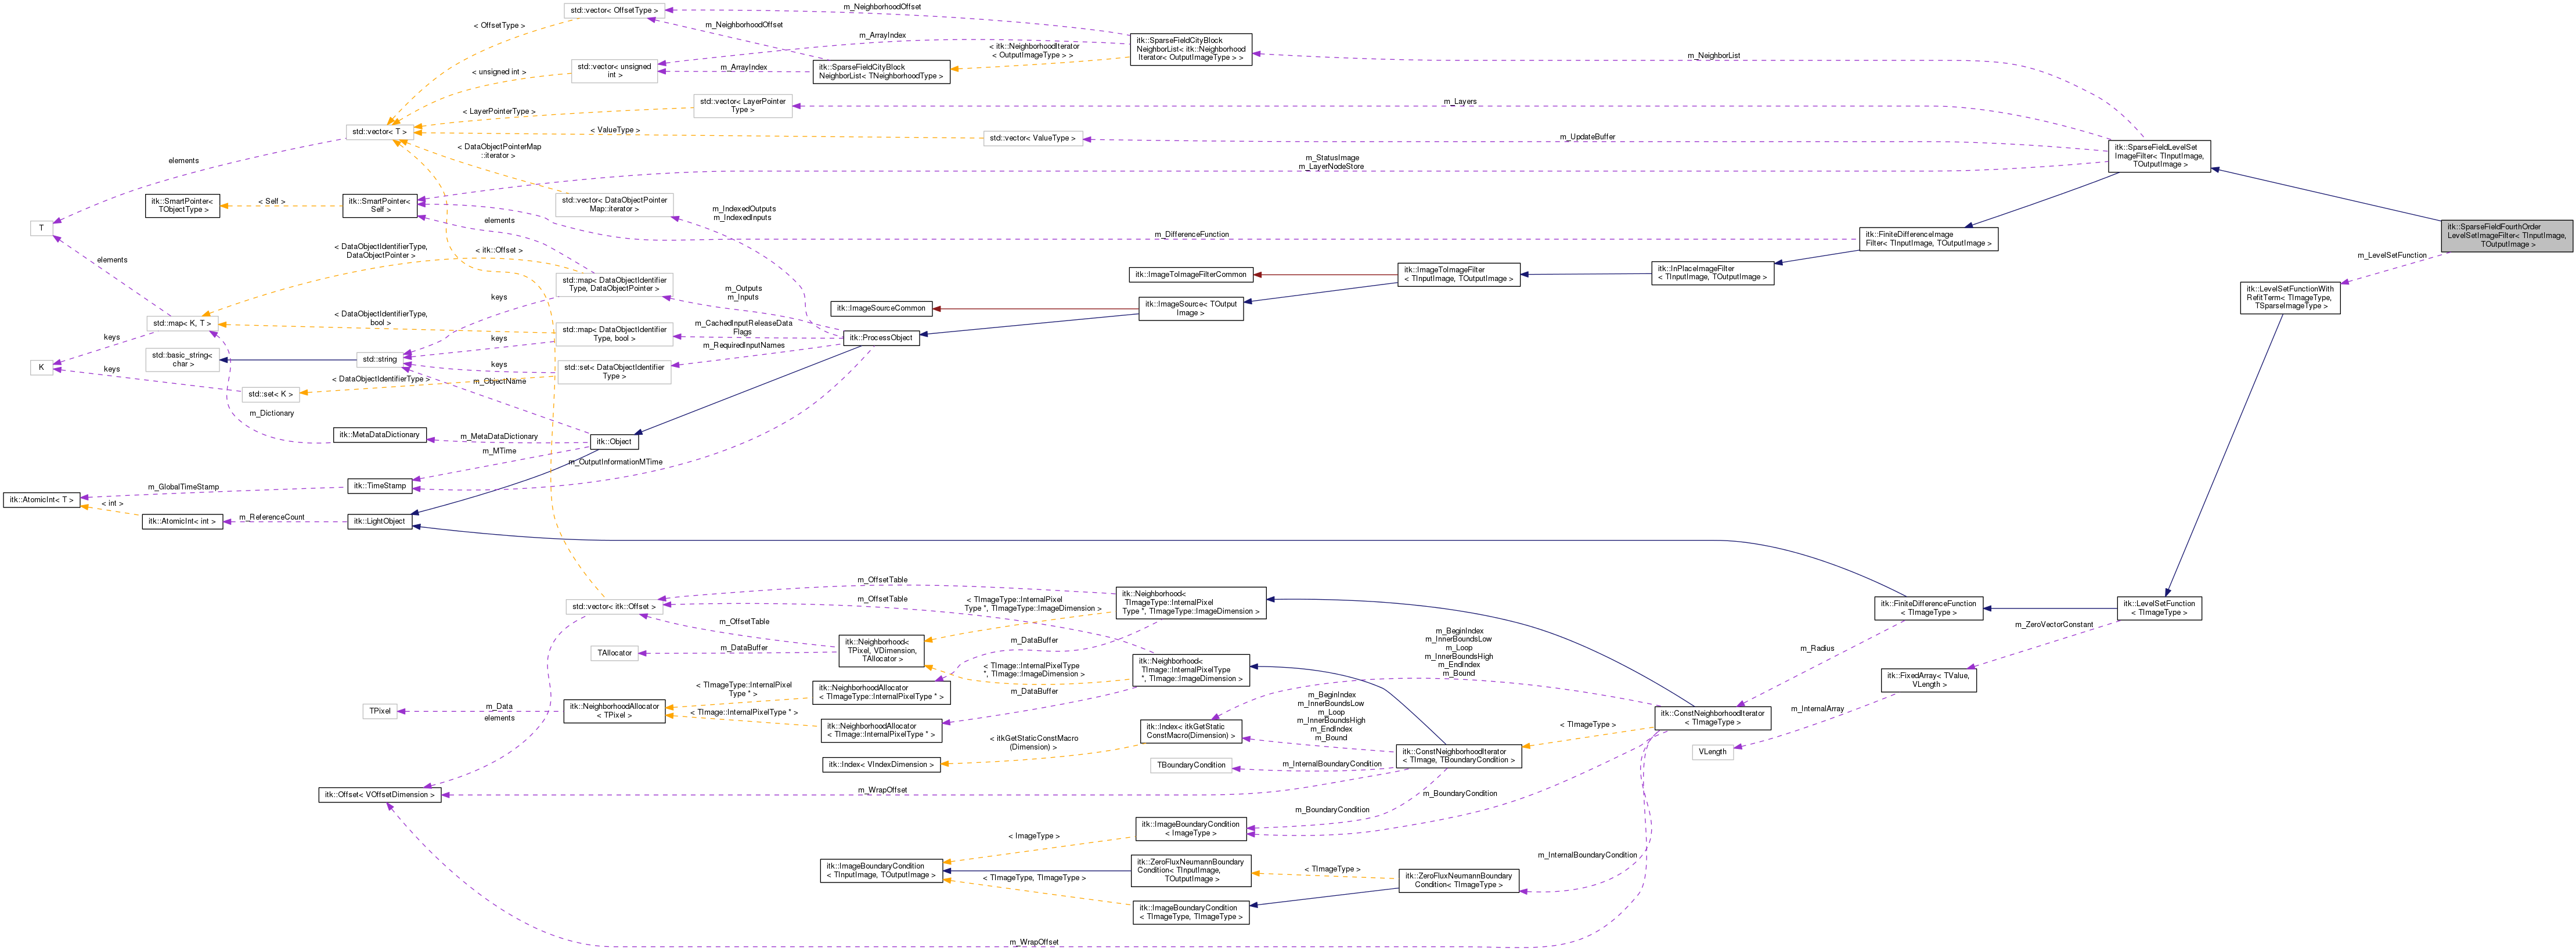Open the itk::ImageToImageFilterCommon node
2576x951 pixels.
coord(1190,274)
